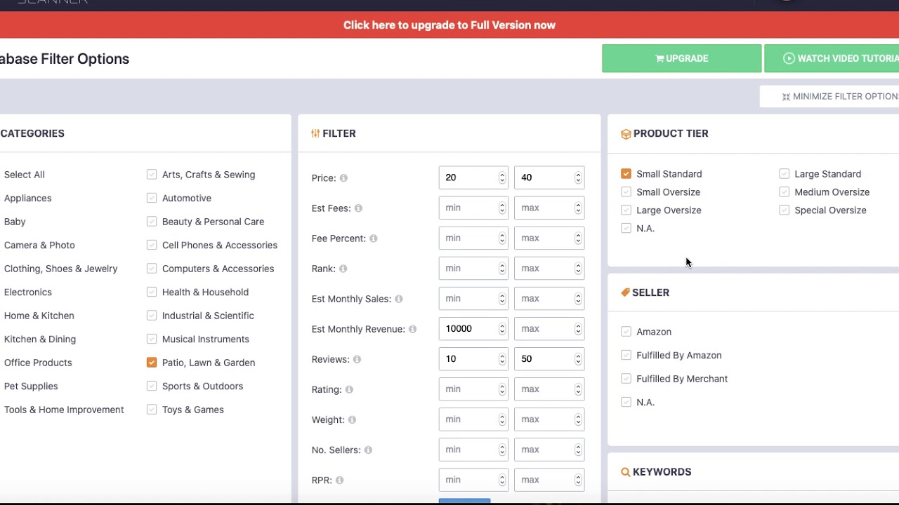This screenshot has width=899, height=505.
Task: Click the Fee Percent info icon
Action: click(x=373, y=238)
